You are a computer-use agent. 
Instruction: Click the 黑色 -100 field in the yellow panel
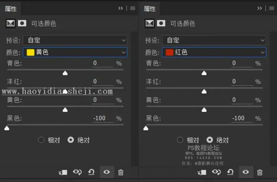pyautogui.click(x=103, y=118)
